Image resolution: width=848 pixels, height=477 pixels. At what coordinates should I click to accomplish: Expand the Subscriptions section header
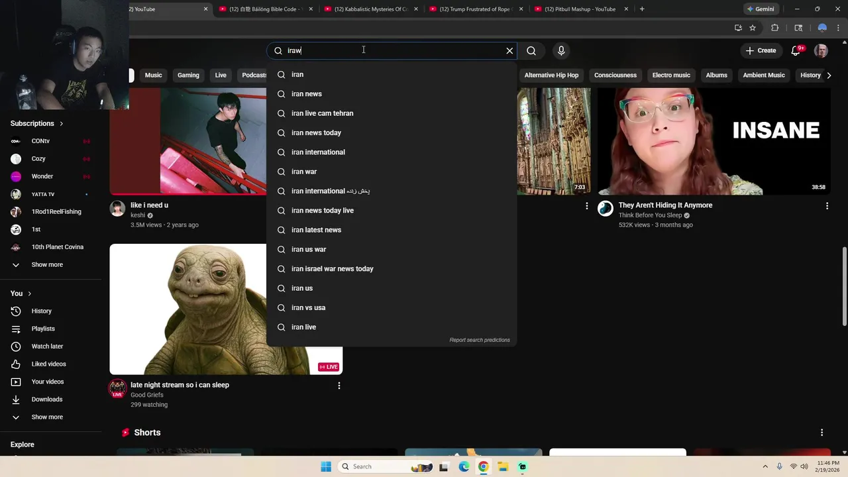click(37, 123)
